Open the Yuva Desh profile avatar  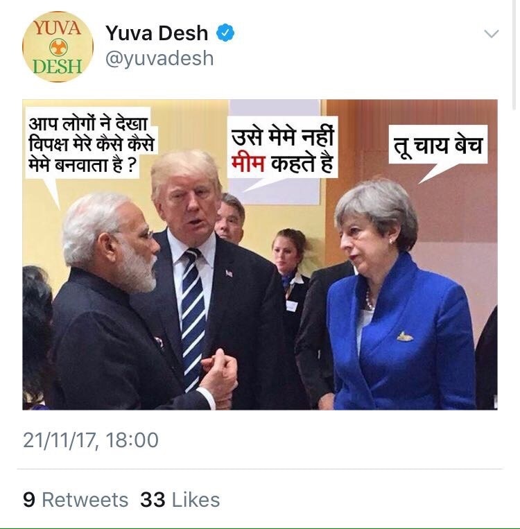click(x=58, y=46)
